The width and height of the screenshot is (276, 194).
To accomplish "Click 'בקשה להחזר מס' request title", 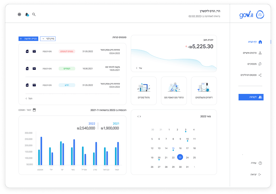I will [113, 67].
